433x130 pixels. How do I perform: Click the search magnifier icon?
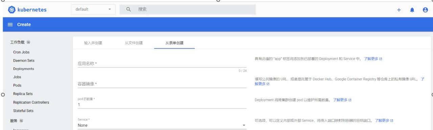pos(129,9)
